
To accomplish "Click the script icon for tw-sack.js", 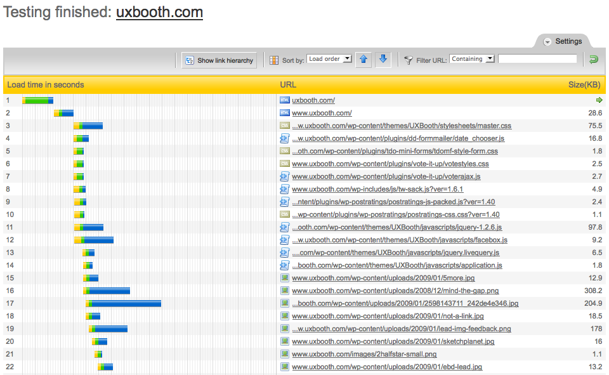I will (x=285, y=189).
